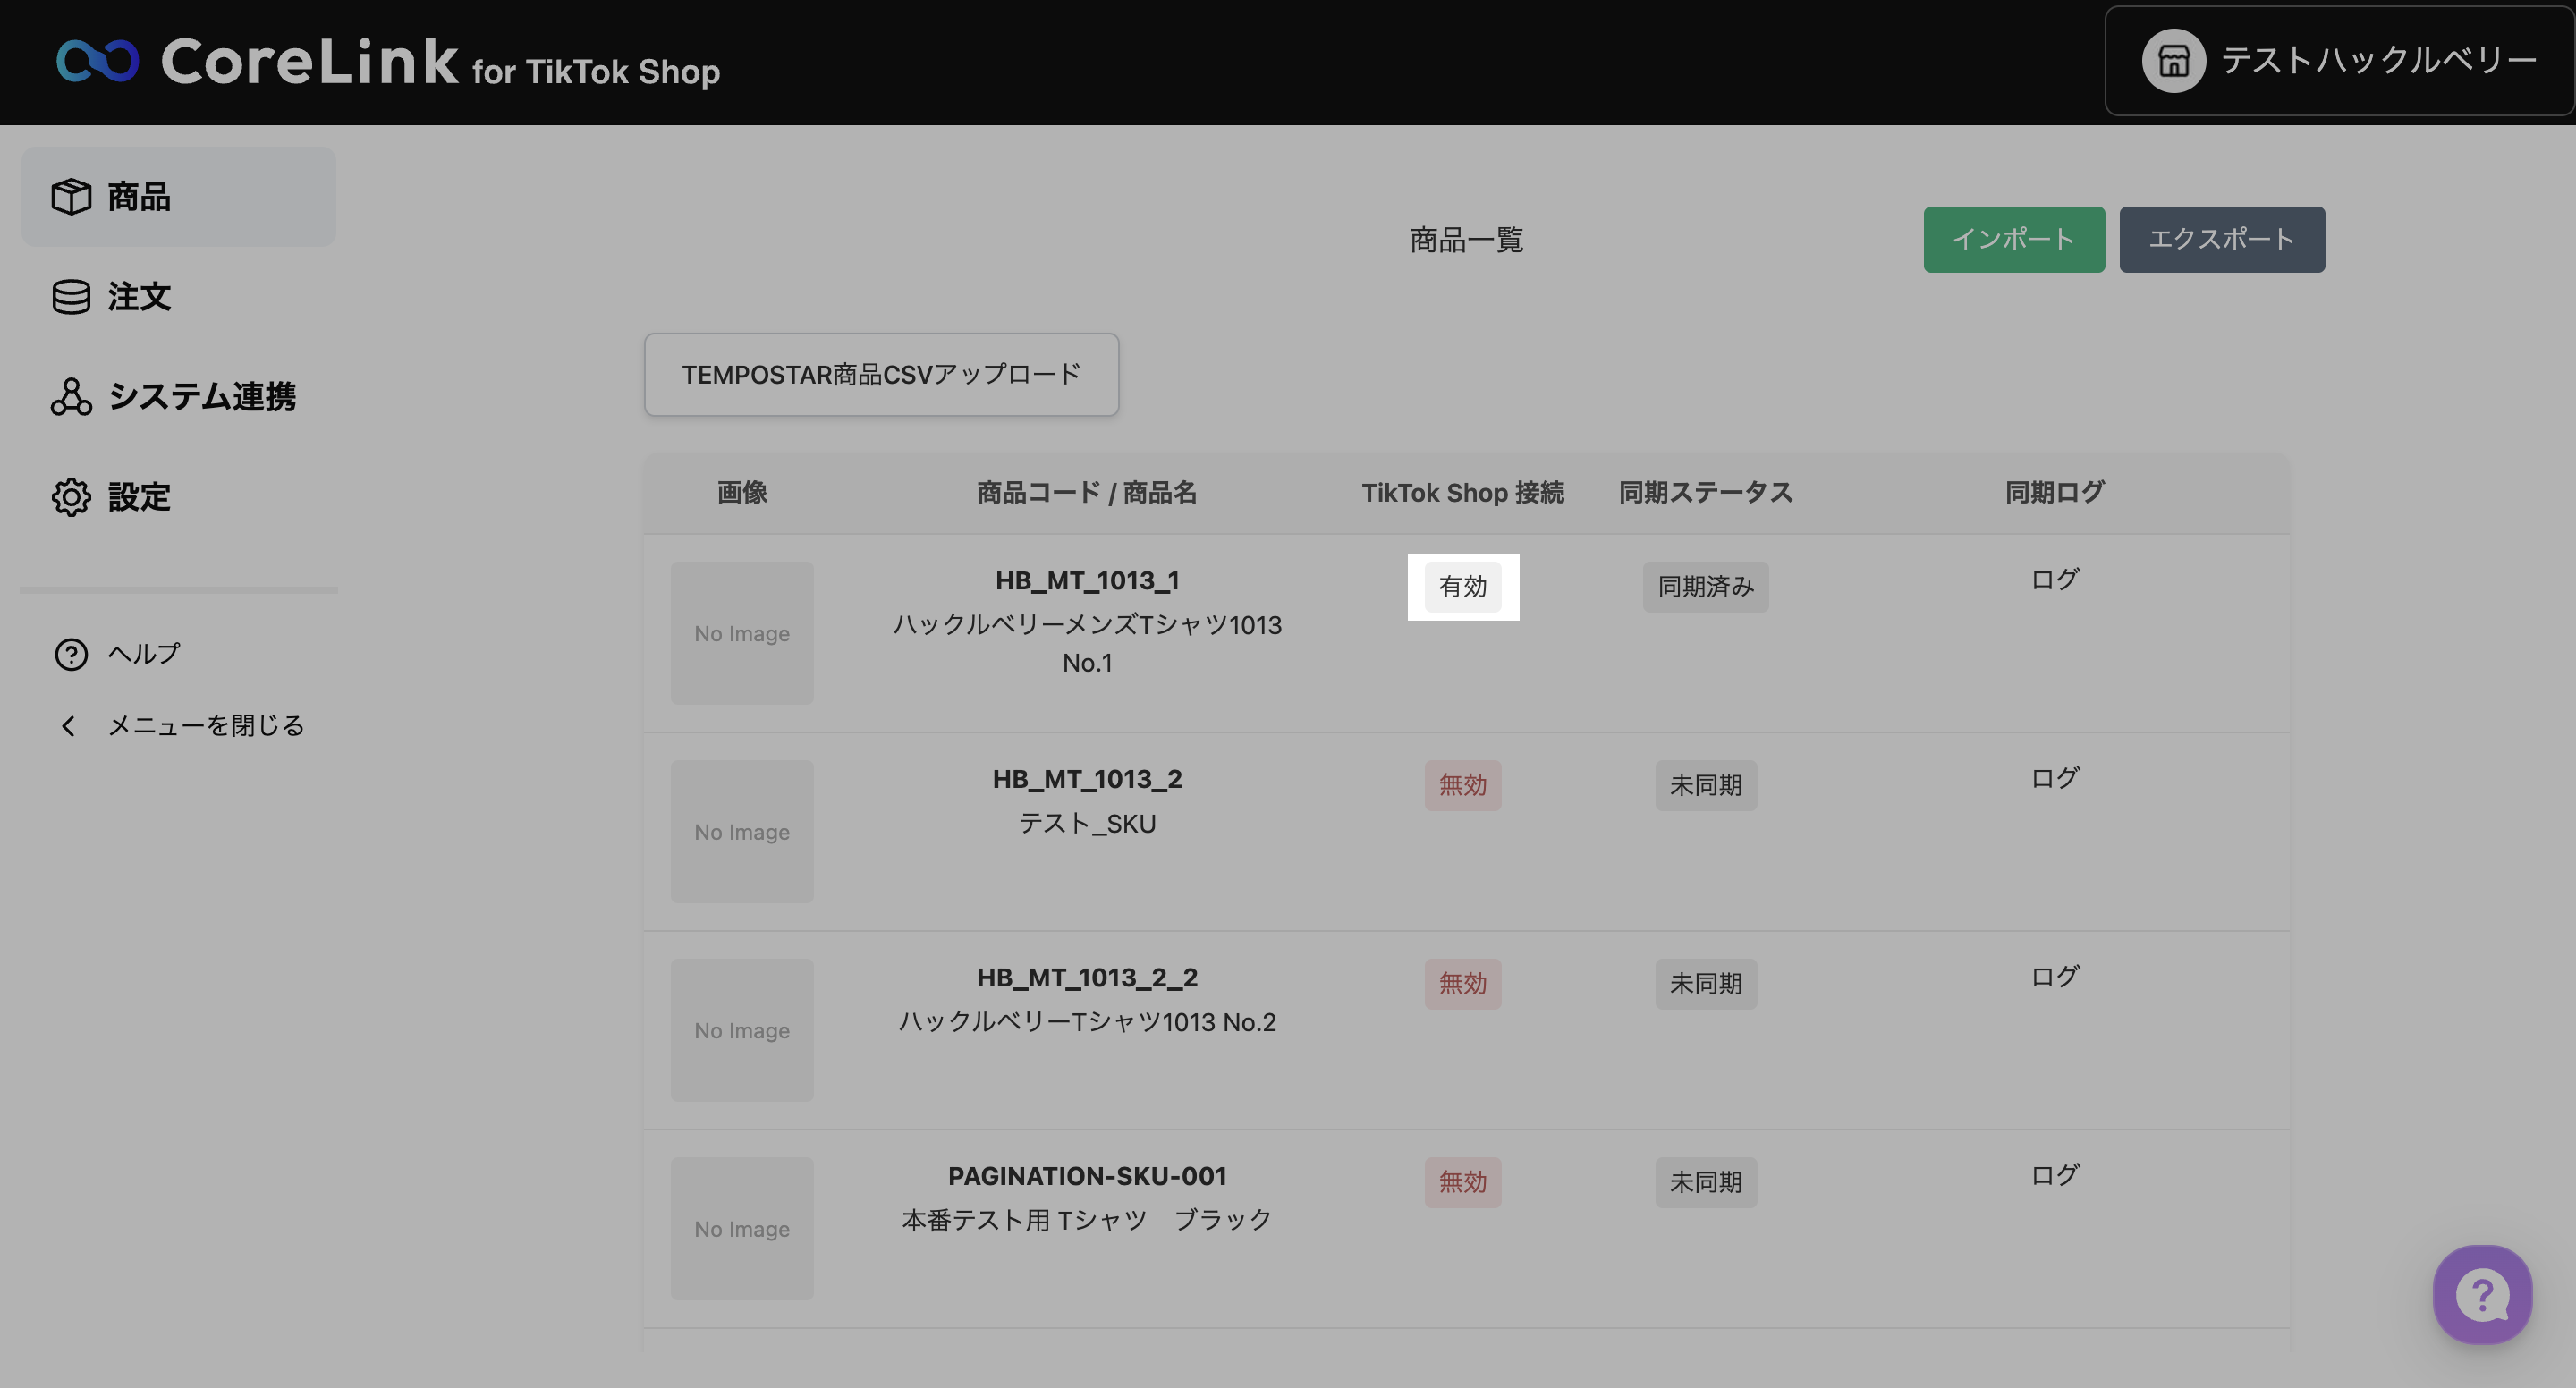Click the green インポート button
Screen dimensions: 2576x1388
2013,239
